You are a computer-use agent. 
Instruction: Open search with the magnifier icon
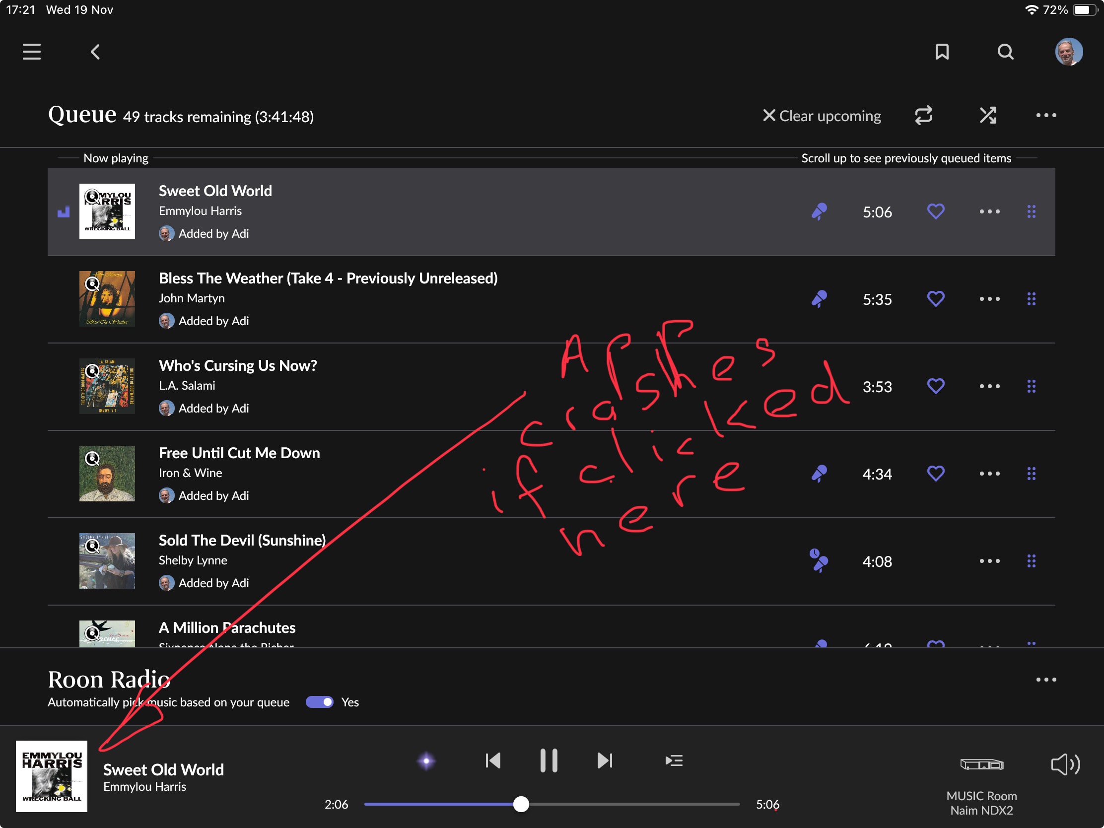(x=1005, y=52)
